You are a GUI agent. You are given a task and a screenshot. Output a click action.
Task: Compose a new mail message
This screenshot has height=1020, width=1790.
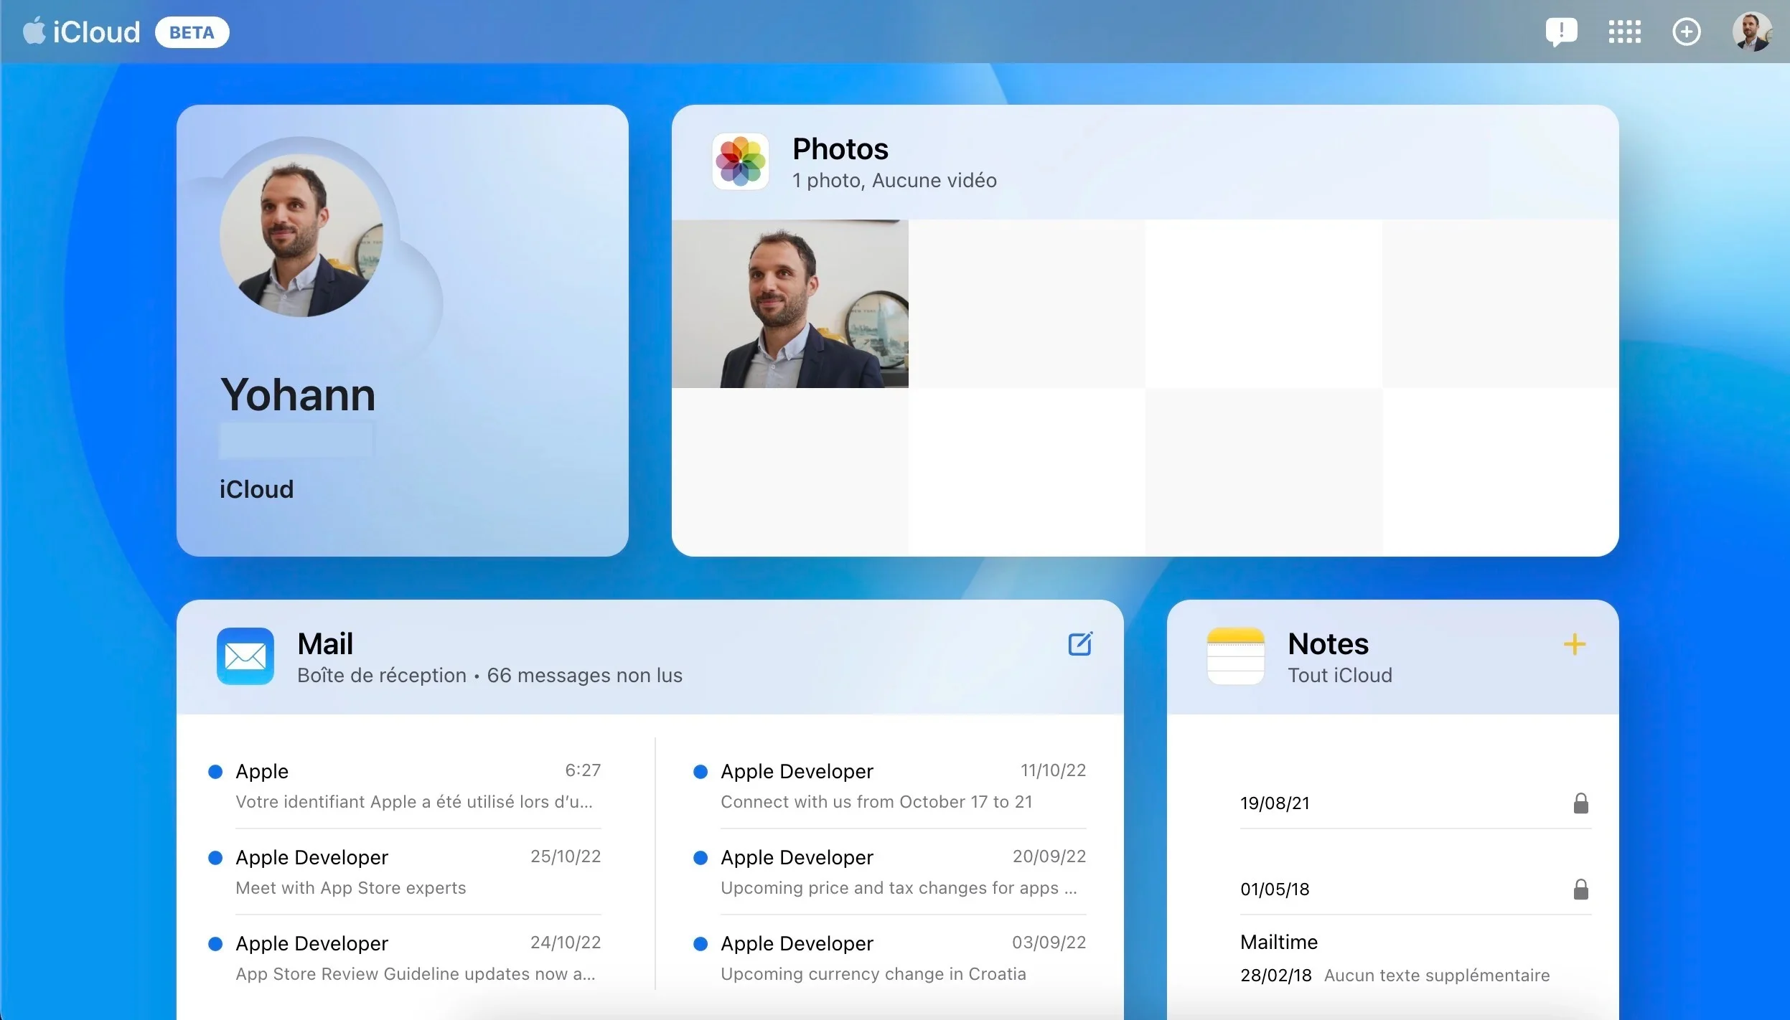[1079, 644]
